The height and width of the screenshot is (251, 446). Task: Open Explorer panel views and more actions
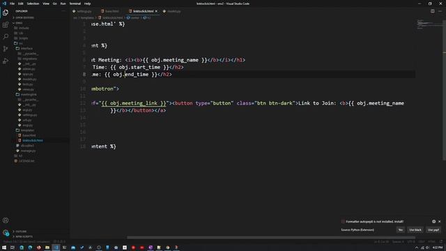pos(63,11)
